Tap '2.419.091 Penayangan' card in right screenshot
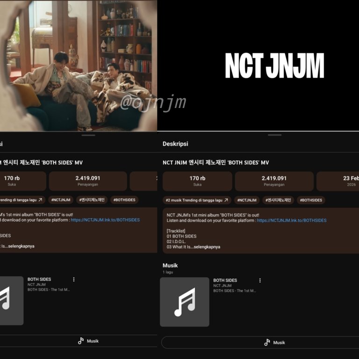This screenshot has height=359, width=359. coord(274,181)
